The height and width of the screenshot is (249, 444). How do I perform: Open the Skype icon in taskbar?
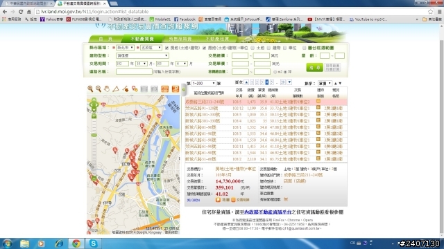pos(93,243)
